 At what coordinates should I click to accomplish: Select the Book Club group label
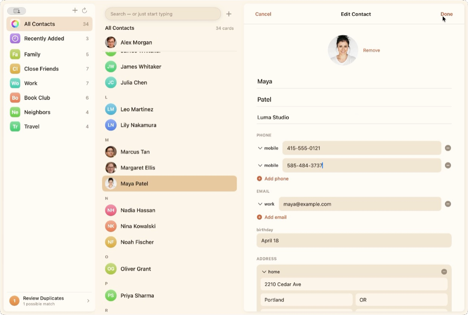[x=37, y=97]
